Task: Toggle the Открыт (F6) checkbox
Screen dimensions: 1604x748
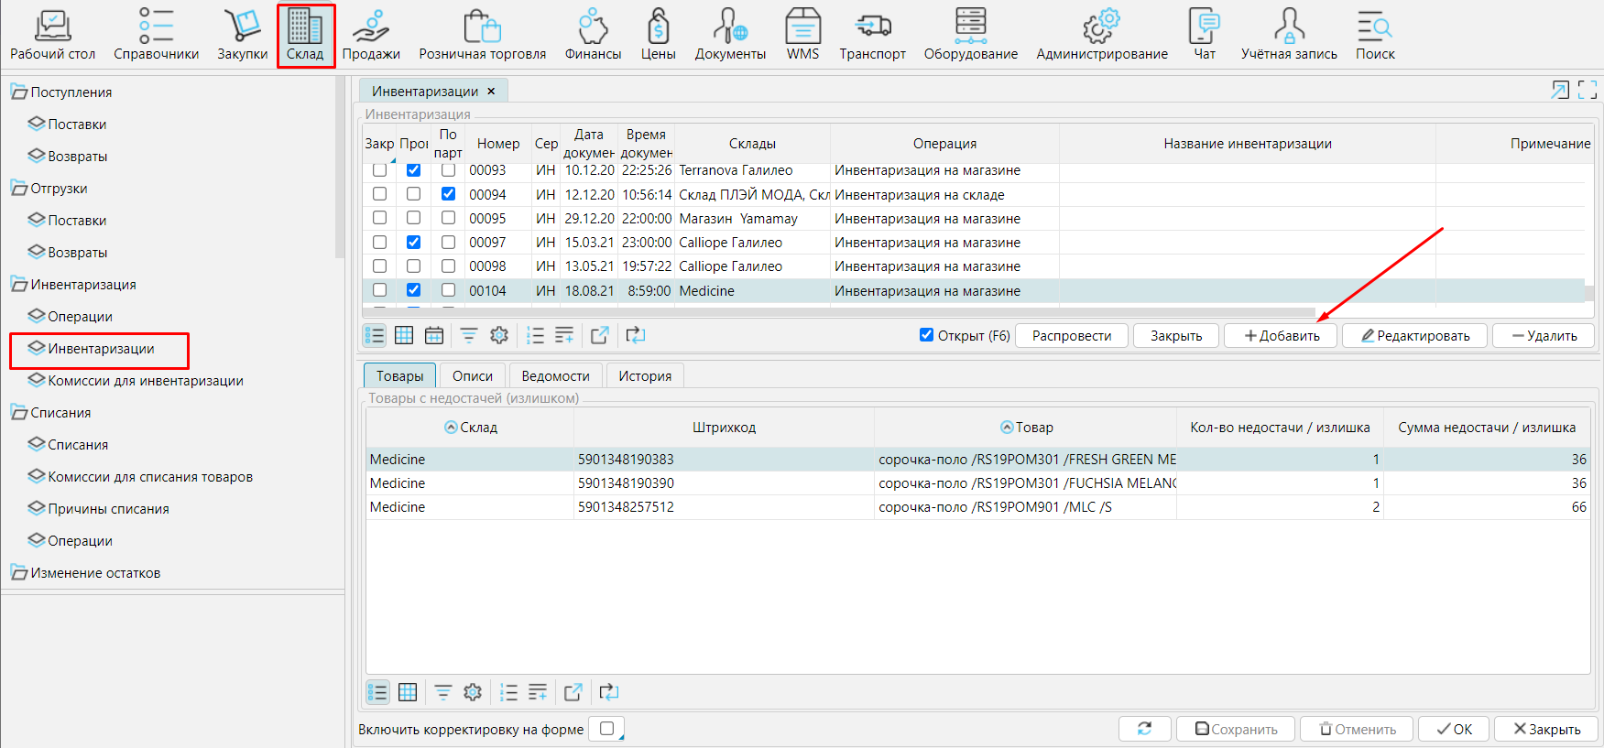Action: [x=926, y=335]
